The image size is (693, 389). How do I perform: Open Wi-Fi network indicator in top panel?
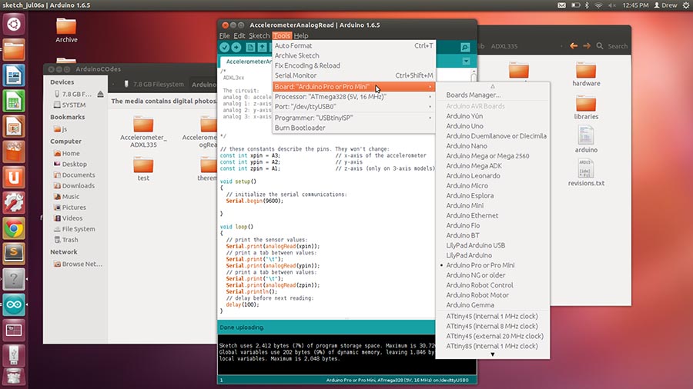point(598,5)
